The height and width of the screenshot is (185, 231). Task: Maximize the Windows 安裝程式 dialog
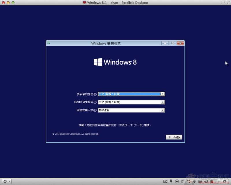coord(172,43)
